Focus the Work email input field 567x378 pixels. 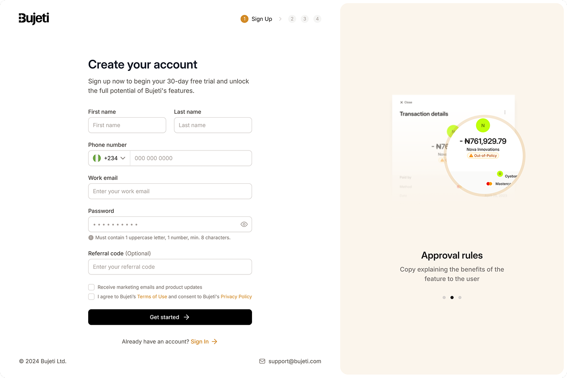tap(170, 191)
